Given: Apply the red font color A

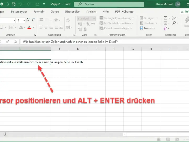Looking at the screenshot, I should point(29,27).
